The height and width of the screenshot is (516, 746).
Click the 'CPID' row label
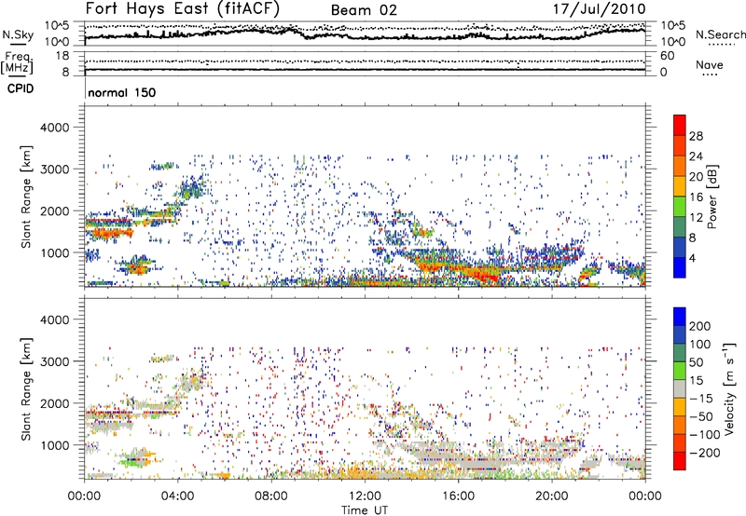[x=21, y=88]
